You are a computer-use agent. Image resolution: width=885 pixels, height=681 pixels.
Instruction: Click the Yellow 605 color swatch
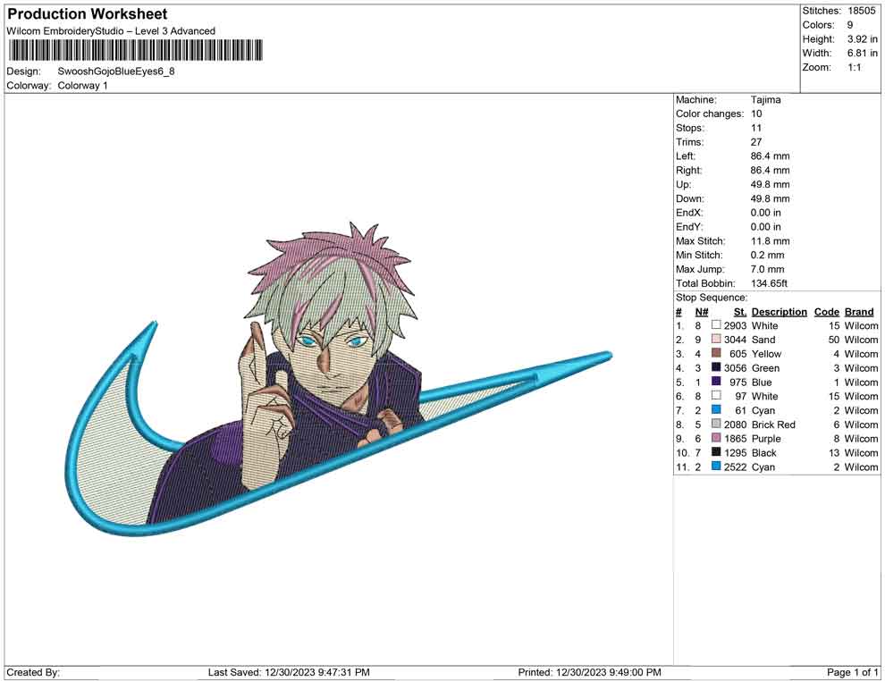[716, 353]
